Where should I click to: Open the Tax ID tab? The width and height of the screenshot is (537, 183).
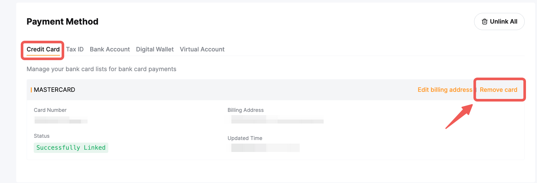tap(75, 49)
